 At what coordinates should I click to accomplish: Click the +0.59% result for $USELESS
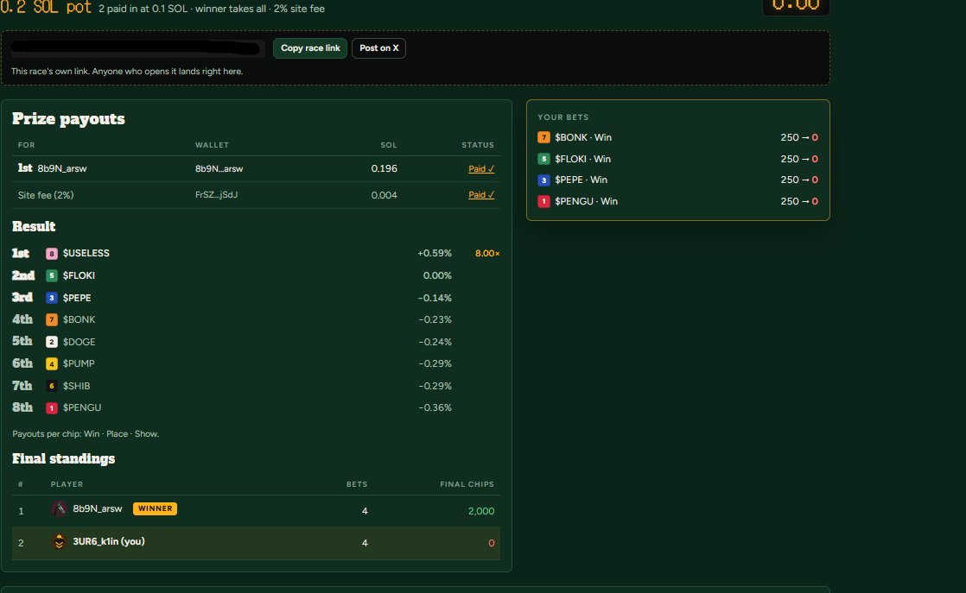coord(435,254)
